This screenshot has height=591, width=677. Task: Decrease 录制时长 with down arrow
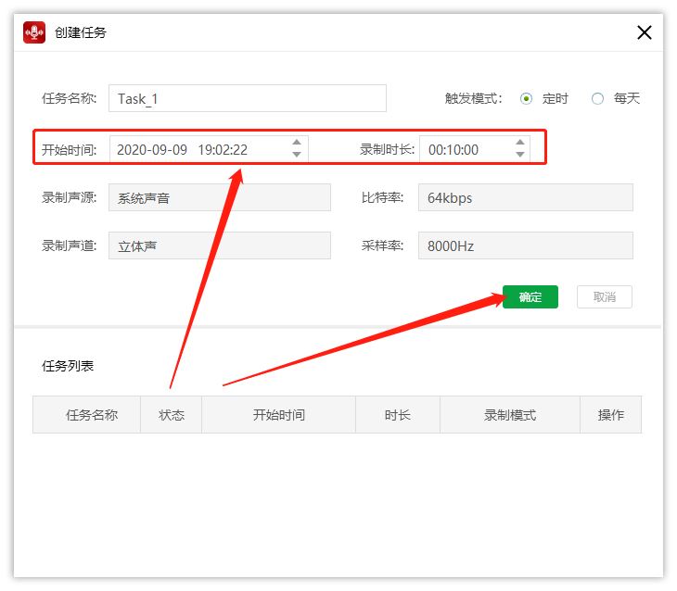[519, 155]
